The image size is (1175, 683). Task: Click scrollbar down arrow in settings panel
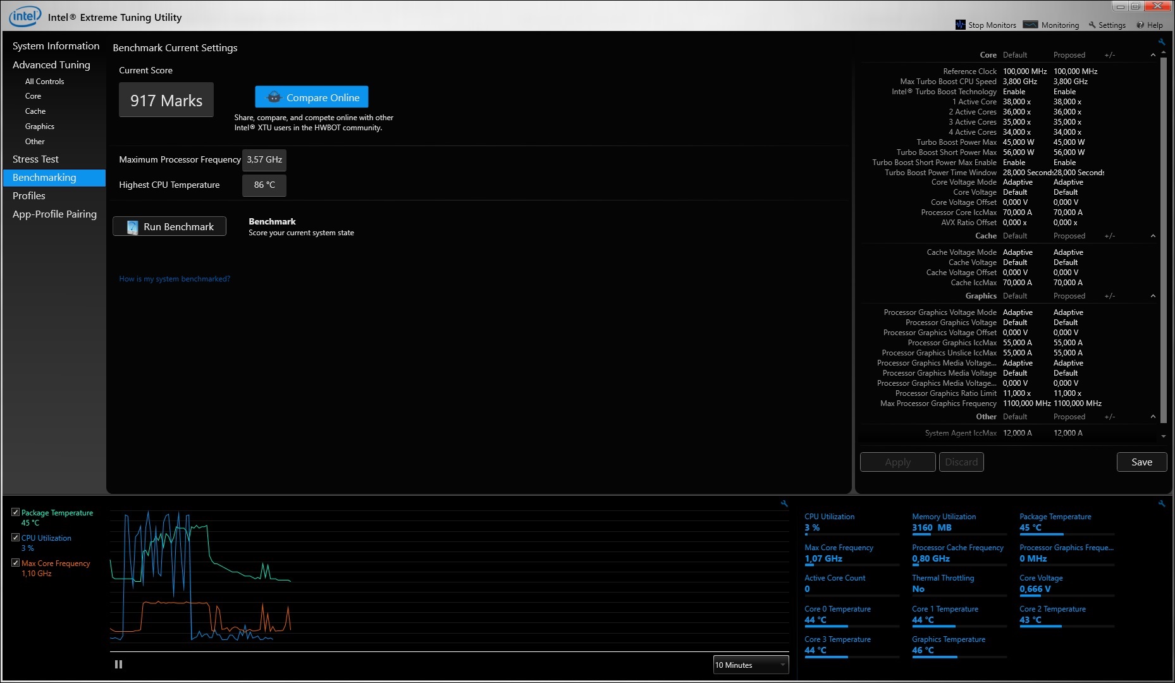(1164, 436)
